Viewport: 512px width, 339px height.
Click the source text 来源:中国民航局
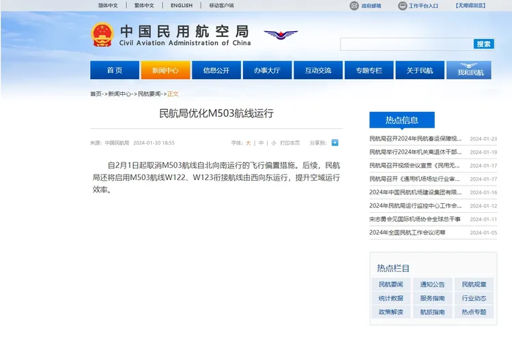[x=110, y=143]
